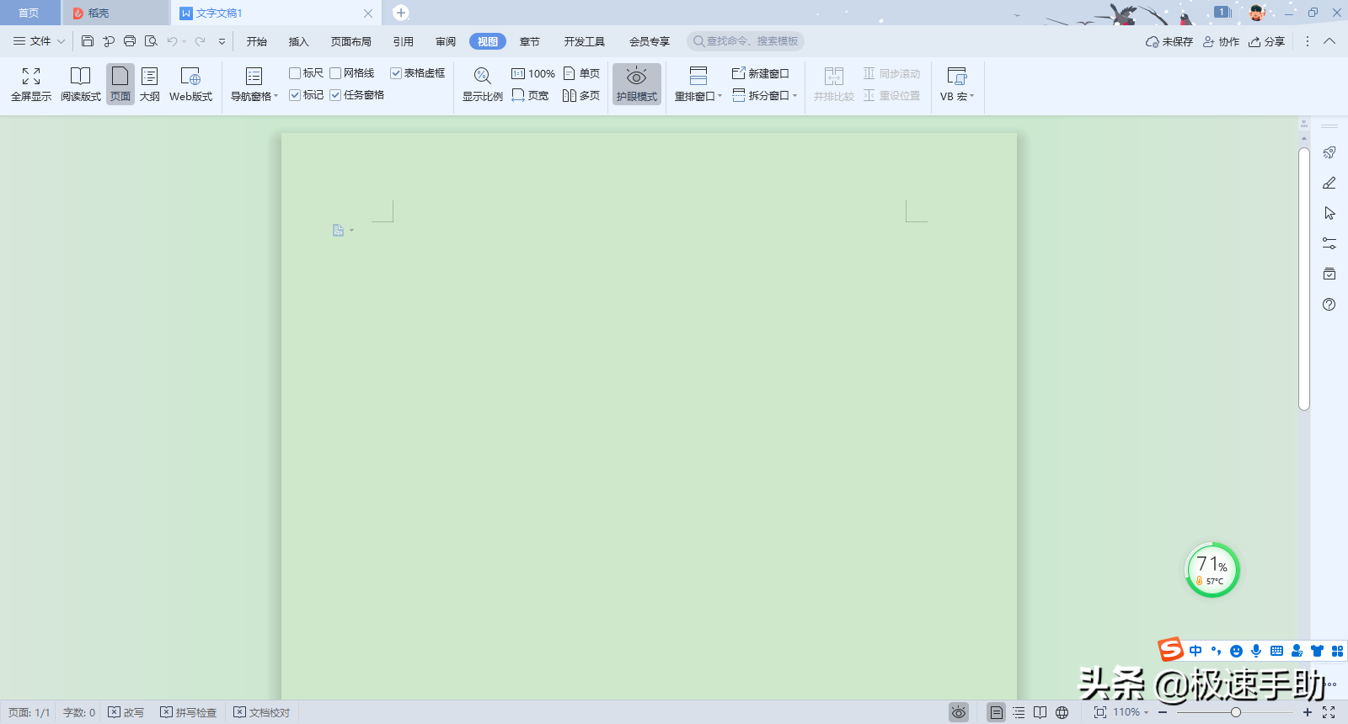Image resolution: width=1348 pixels, height=724 pixels.
Task: Open a New Window
Action: pyautogui.click(x=761, y=73)
